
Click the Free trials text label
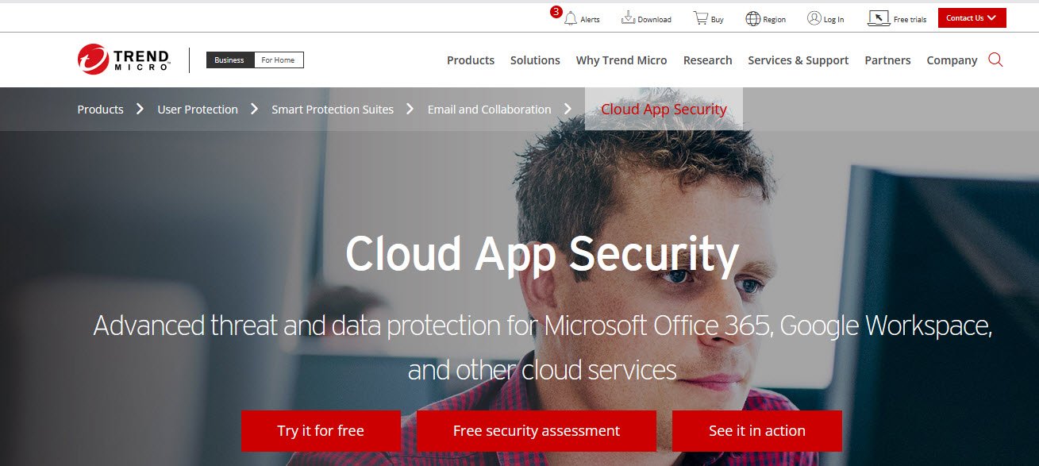point(910,20)
